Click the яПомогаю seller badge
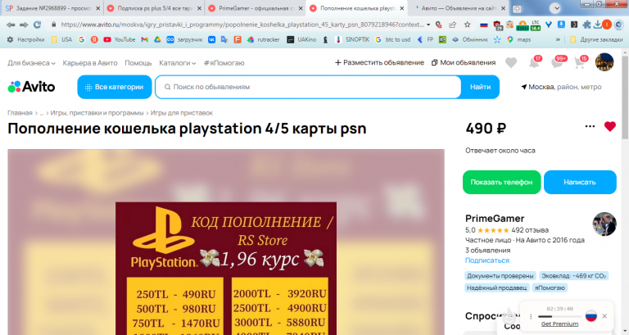This screenshot has height=335, width=629. point(550,287)
